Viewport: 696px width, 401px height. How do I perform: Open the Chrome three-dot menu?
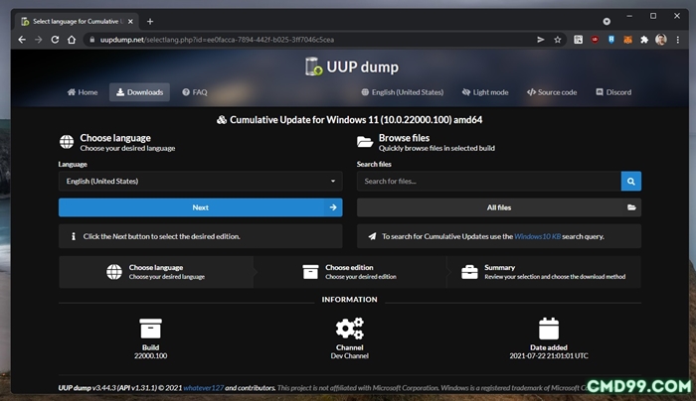coord(678,40)
